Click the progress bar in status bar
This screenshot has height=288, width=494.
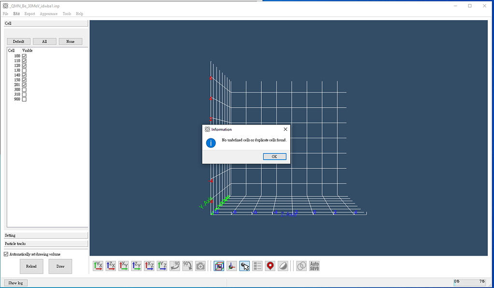pos(469,282)
